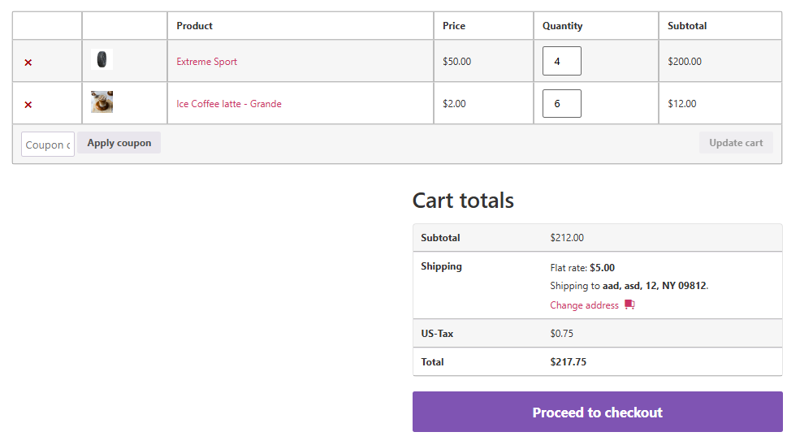Open the Extreme Sport product link
The height and width of the screenshot is (445, 800).
pyautogui.click(x=206, y=62)
